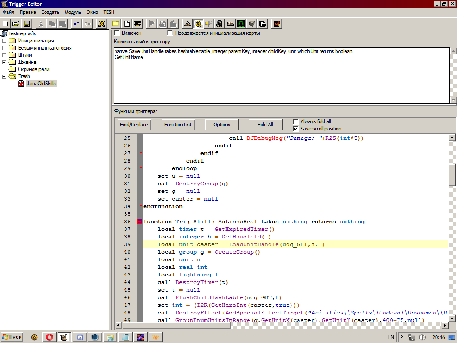This screenshot has height=343, width=457.
Task: Expand the "Инициализация" category in tree
Action: point(4,41)
